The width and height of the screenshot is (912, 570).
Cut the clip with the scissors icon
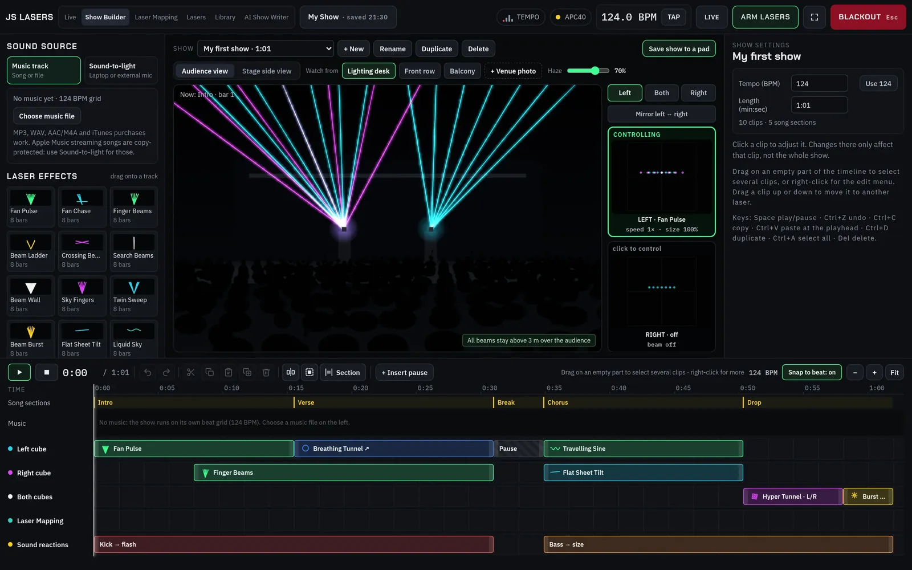click(190, 372)
